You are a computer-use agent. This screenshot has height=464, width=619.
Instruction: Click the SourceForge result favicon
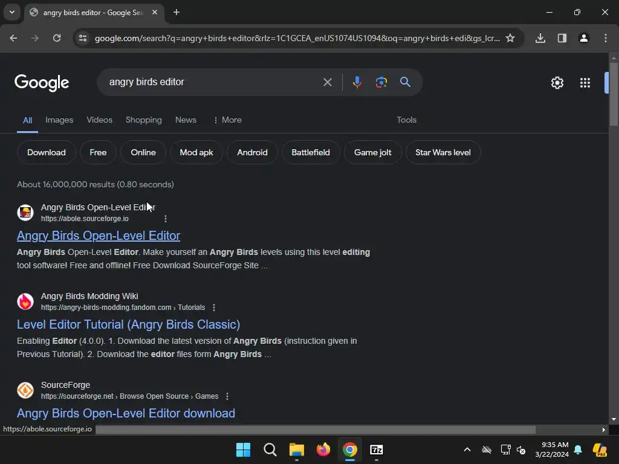[25, 390]
